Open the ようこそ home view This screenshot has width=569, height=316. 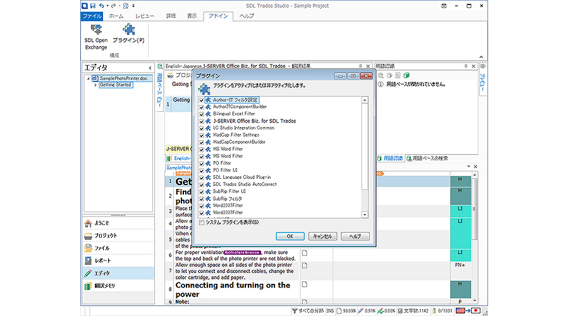coord(118,222)
